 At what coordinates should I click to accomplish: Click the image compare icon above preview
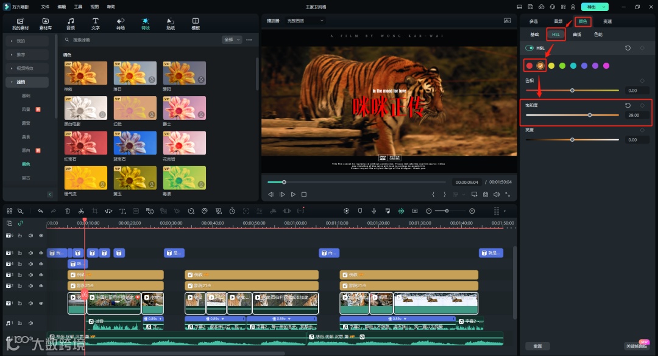(508, 21)
